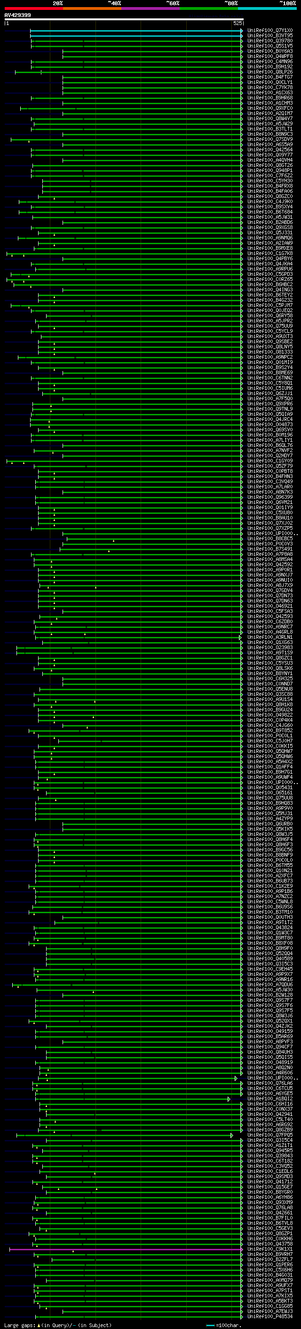Select the UniRef100_Q39843 label

click(x=270, y=1156)
